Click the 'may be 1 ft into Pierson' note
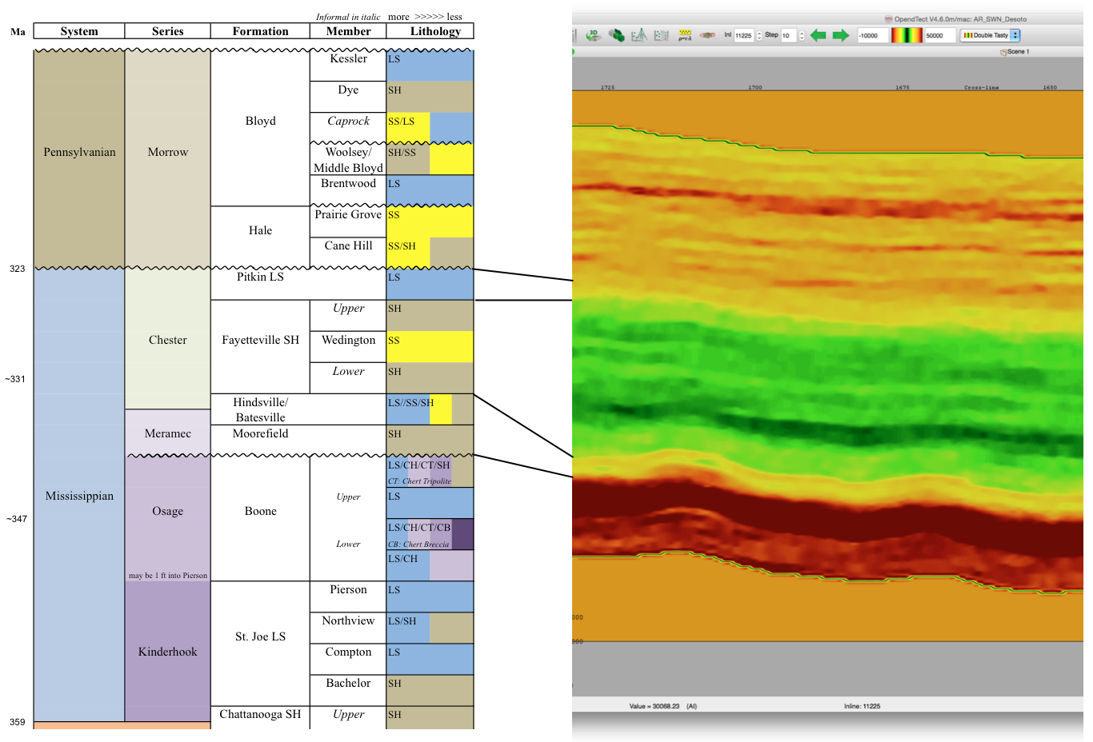Image resolution: width=1093 pixels, height=742 pixels. [168, 576]
